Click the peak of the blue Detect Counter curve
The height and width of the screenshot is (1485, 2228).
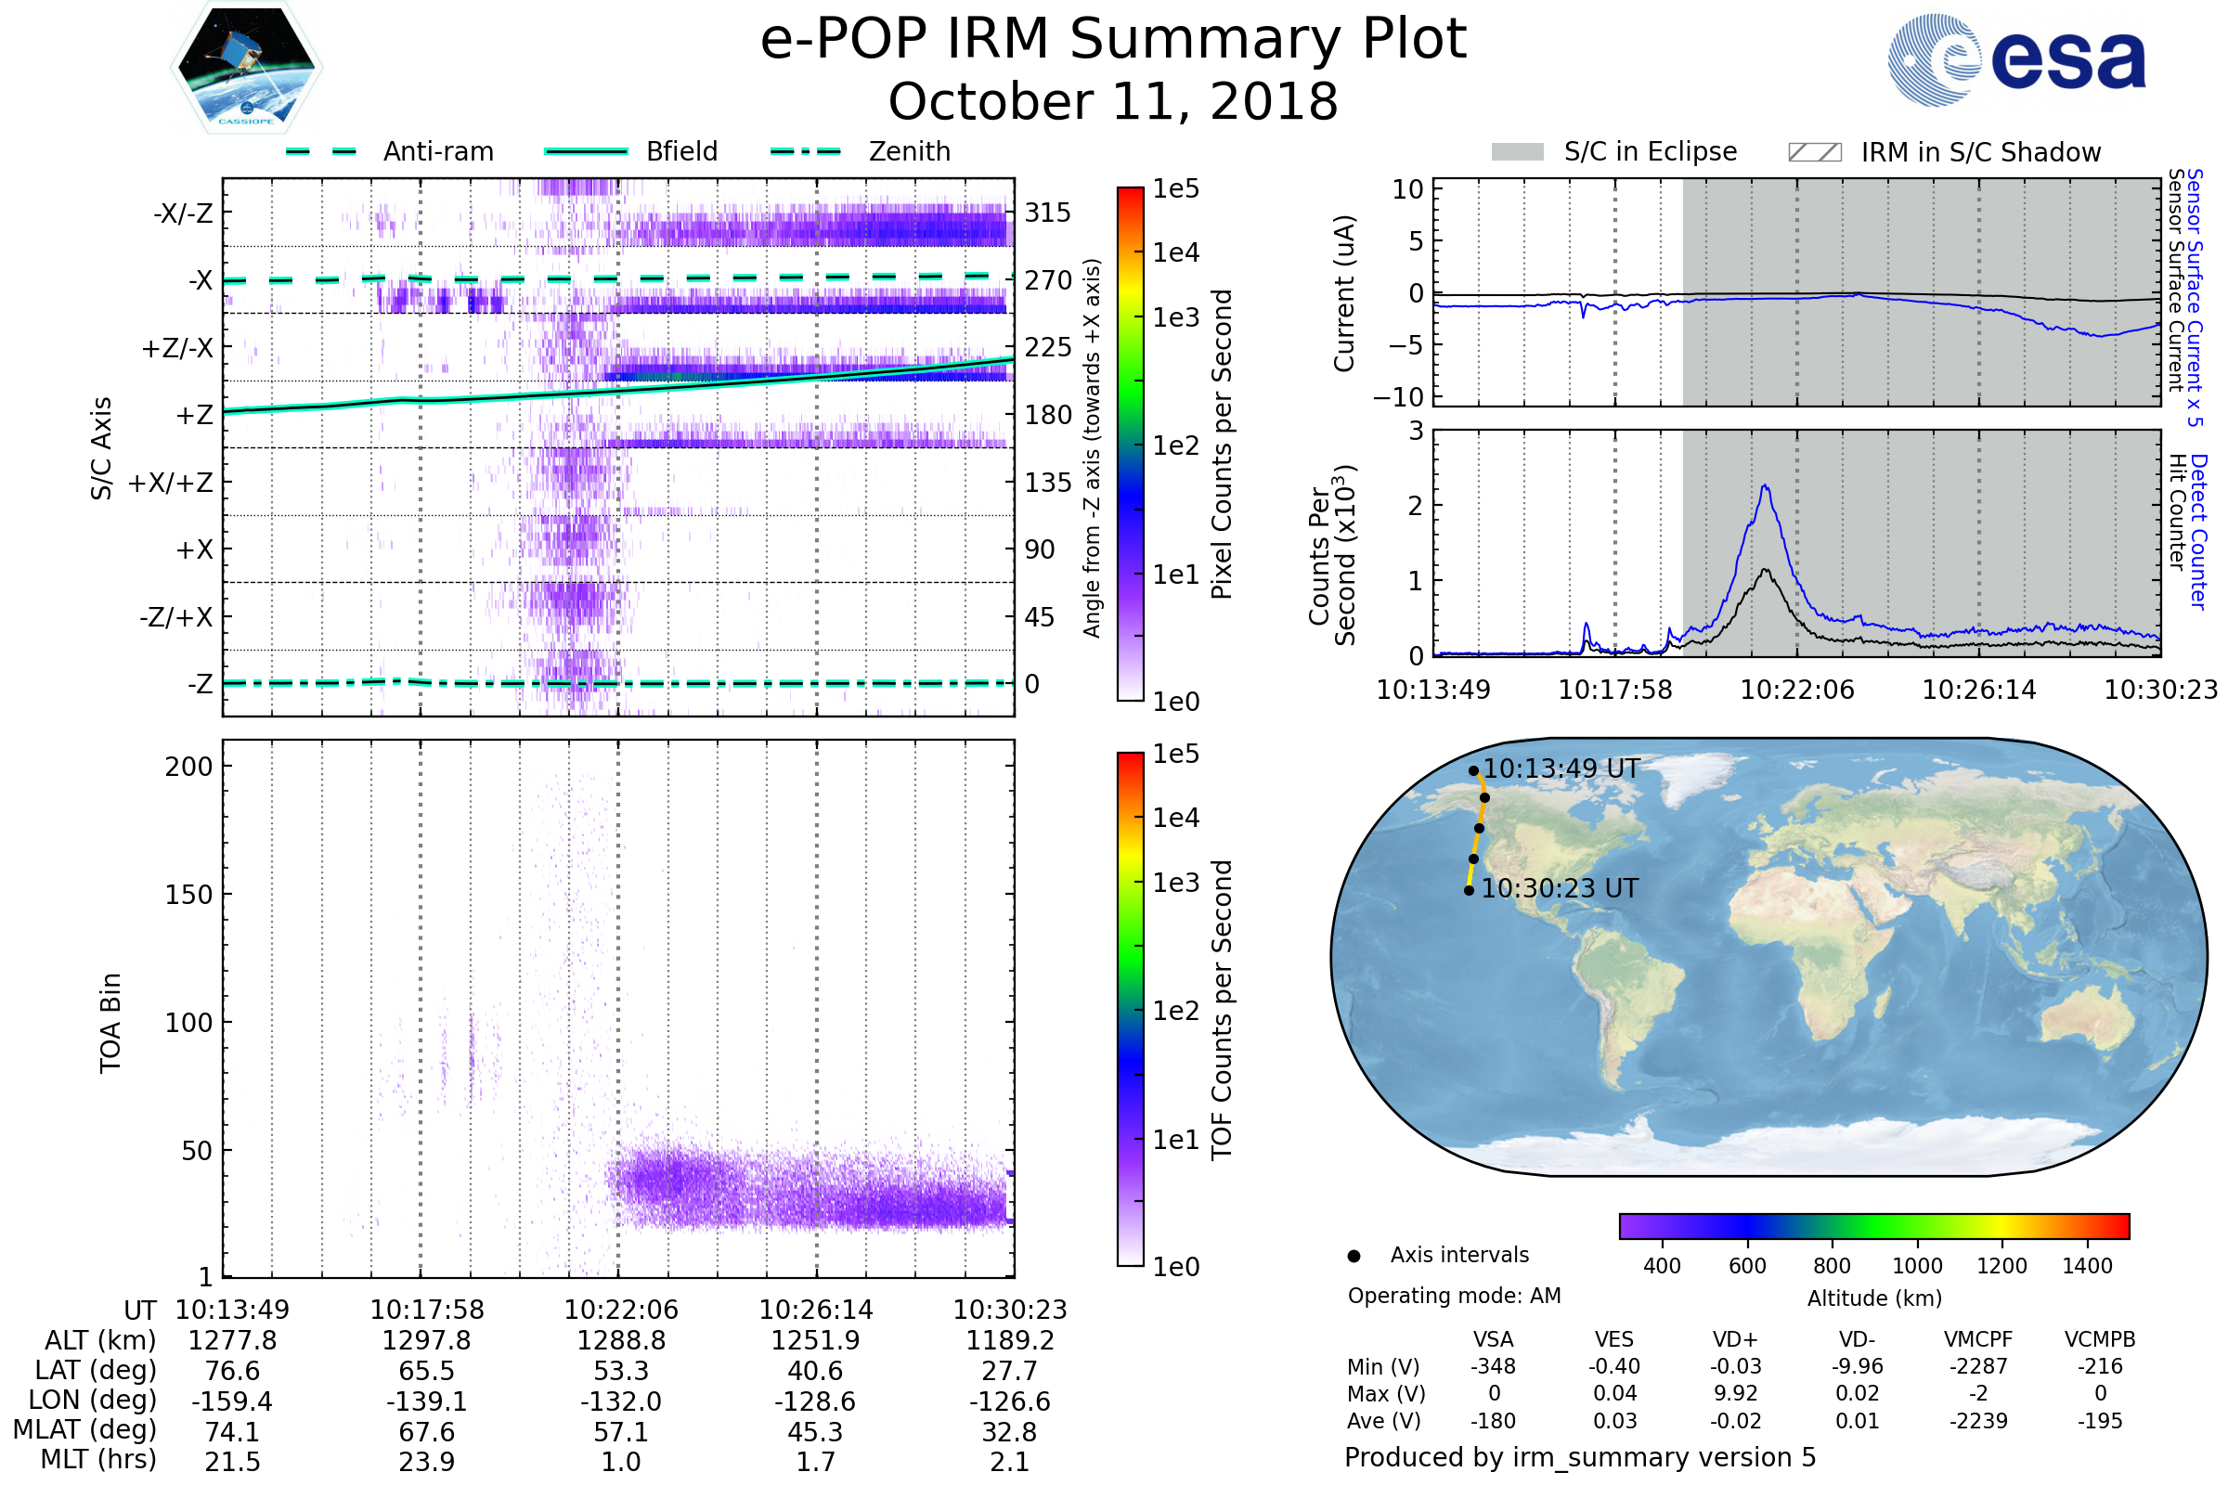pos(1765,486)
